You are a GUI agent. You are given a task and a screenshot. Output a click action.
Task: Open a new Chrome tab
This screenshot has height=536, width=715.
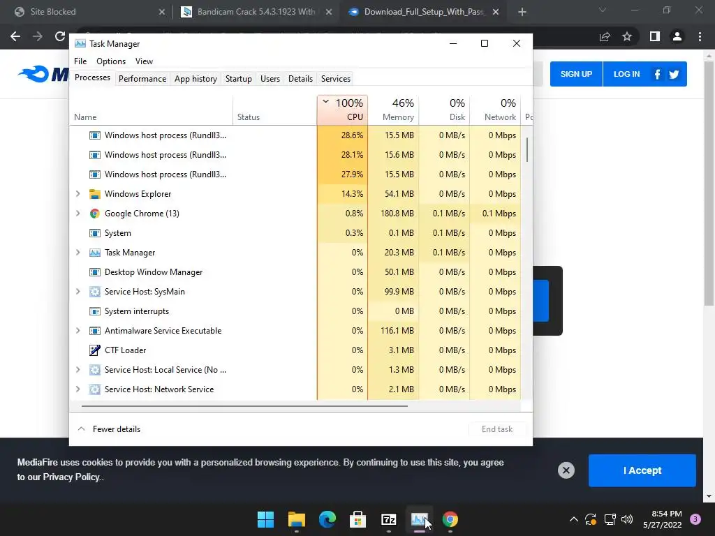click(x=522, y=12)
